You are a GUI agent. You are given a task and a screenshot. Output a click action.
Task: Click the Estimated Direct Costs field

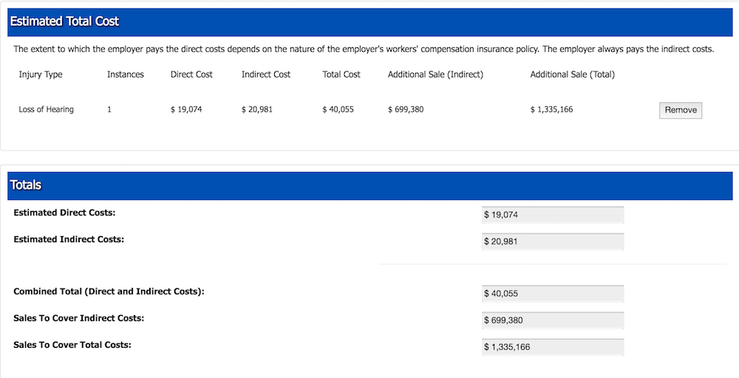coord(552,215)
